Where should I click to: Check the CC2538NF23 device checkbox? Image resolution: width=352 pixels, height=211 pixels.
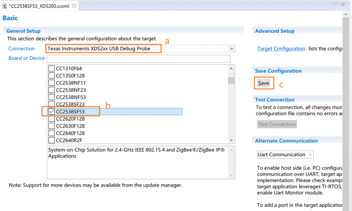[x=52, y=90]
